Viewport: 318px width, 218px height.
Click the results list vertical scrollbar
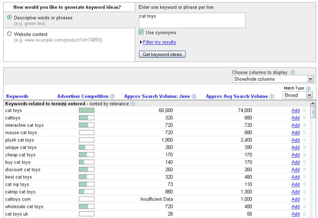(313, 159)
